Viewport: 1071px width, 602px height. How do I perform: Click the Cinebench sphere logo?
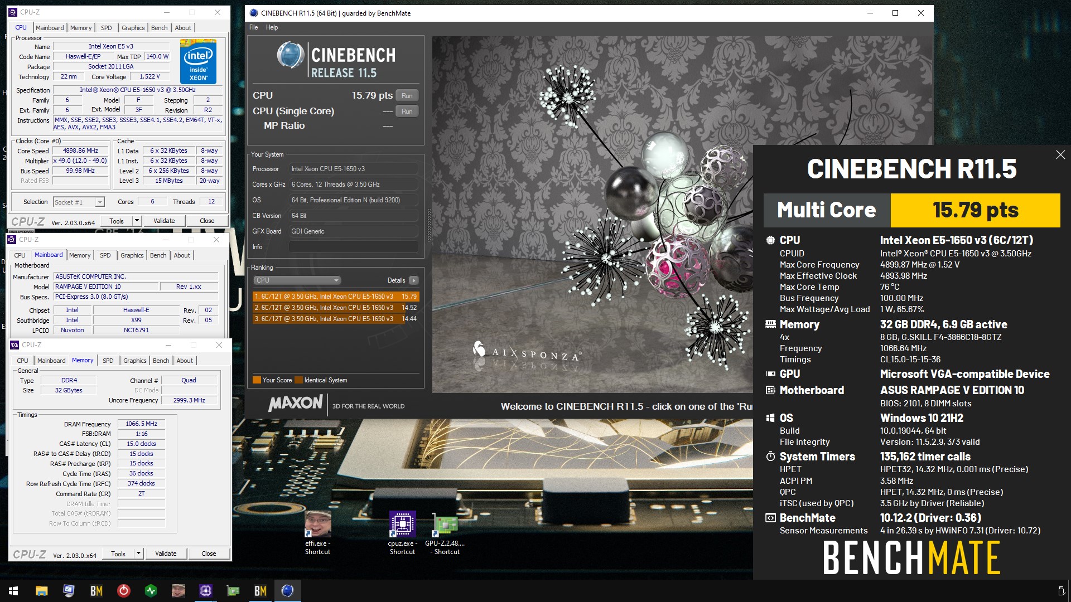(290, 55)
